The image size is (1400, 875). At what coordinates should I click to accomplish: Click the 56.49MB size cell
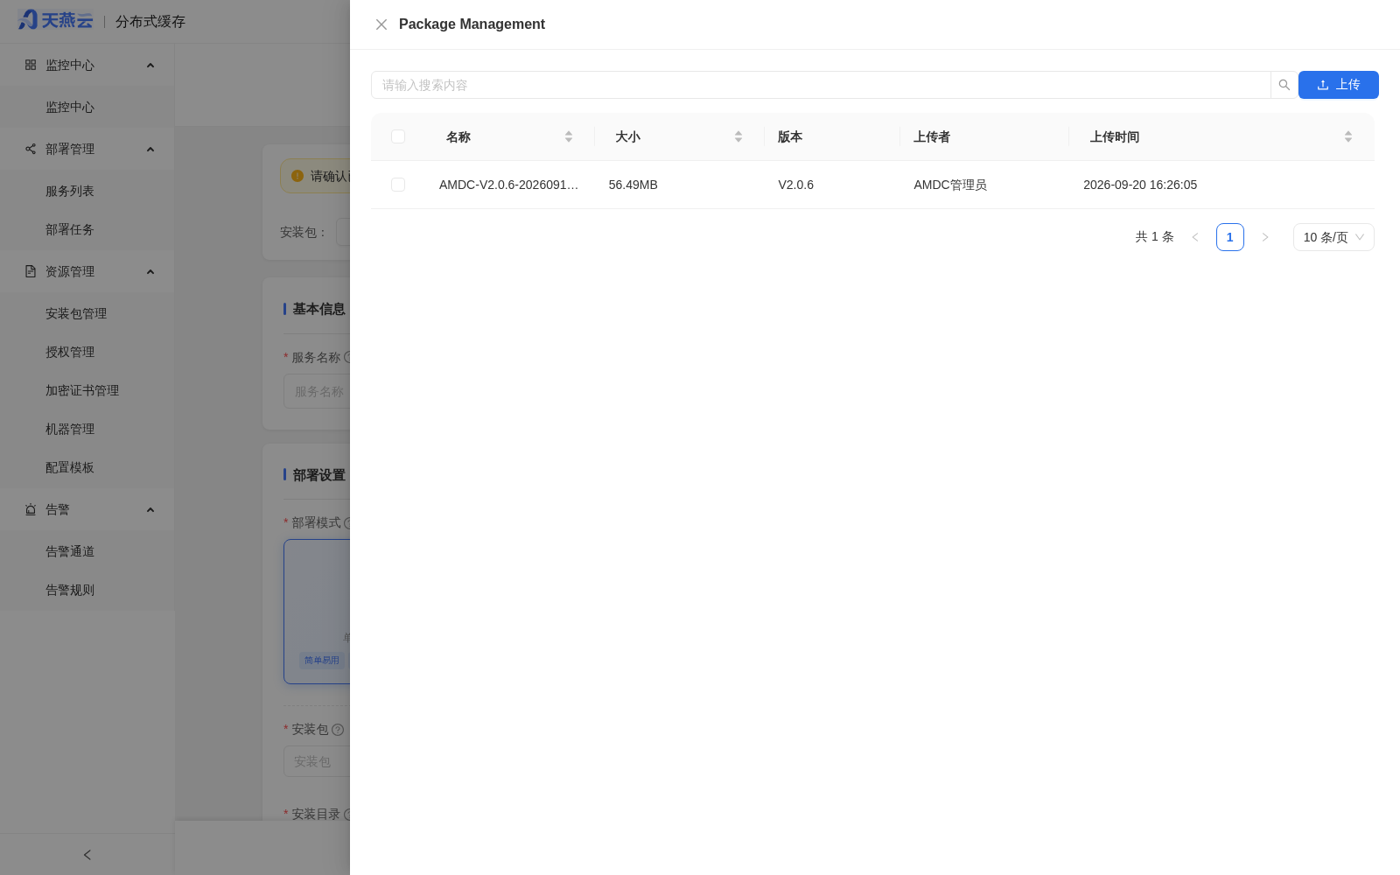click(x=633, y=185)
